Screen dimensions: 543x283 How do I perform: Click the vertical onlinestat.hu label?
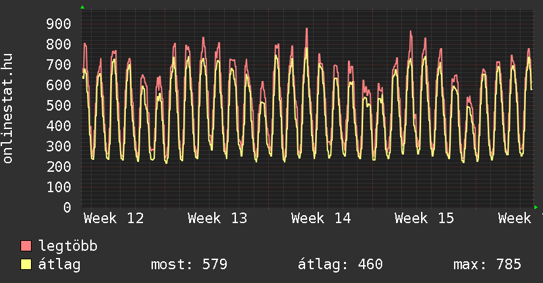pyautogui.click(x=9, y=109)
